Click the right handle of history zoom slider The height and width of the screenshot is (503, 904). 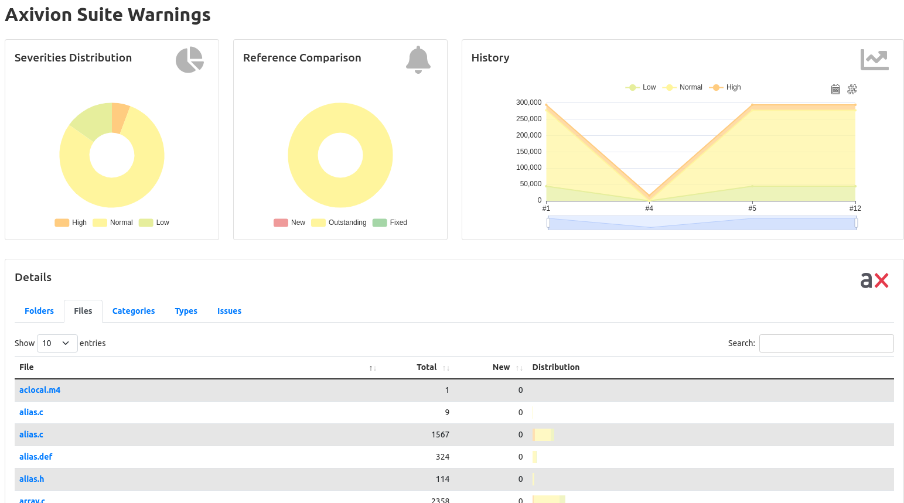click(857, 223)
